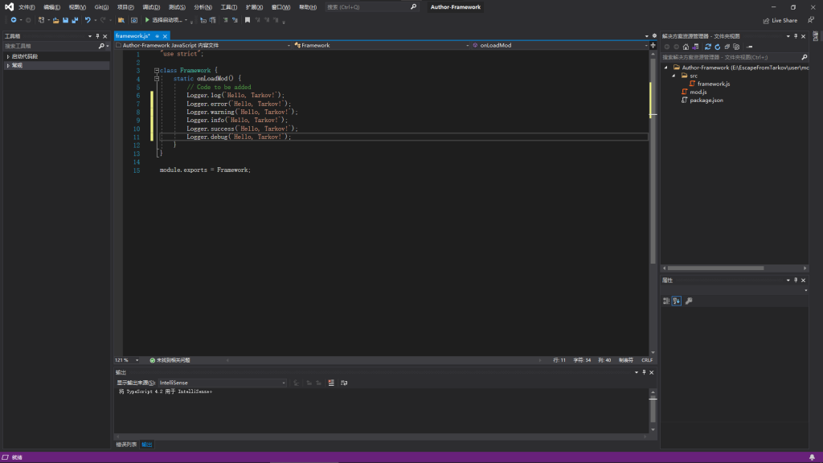Click sync with active document icon
Image resolution: width=823 pixels, height=463 pixels.
707,47
